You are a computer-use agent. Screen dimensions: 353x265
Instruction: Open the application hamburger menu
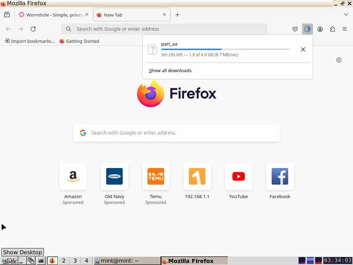tap(345, 29)
